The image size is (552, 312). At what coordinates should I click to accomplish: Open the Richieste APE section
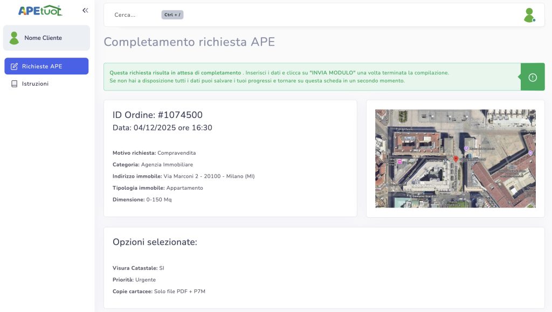click(46, 66)
